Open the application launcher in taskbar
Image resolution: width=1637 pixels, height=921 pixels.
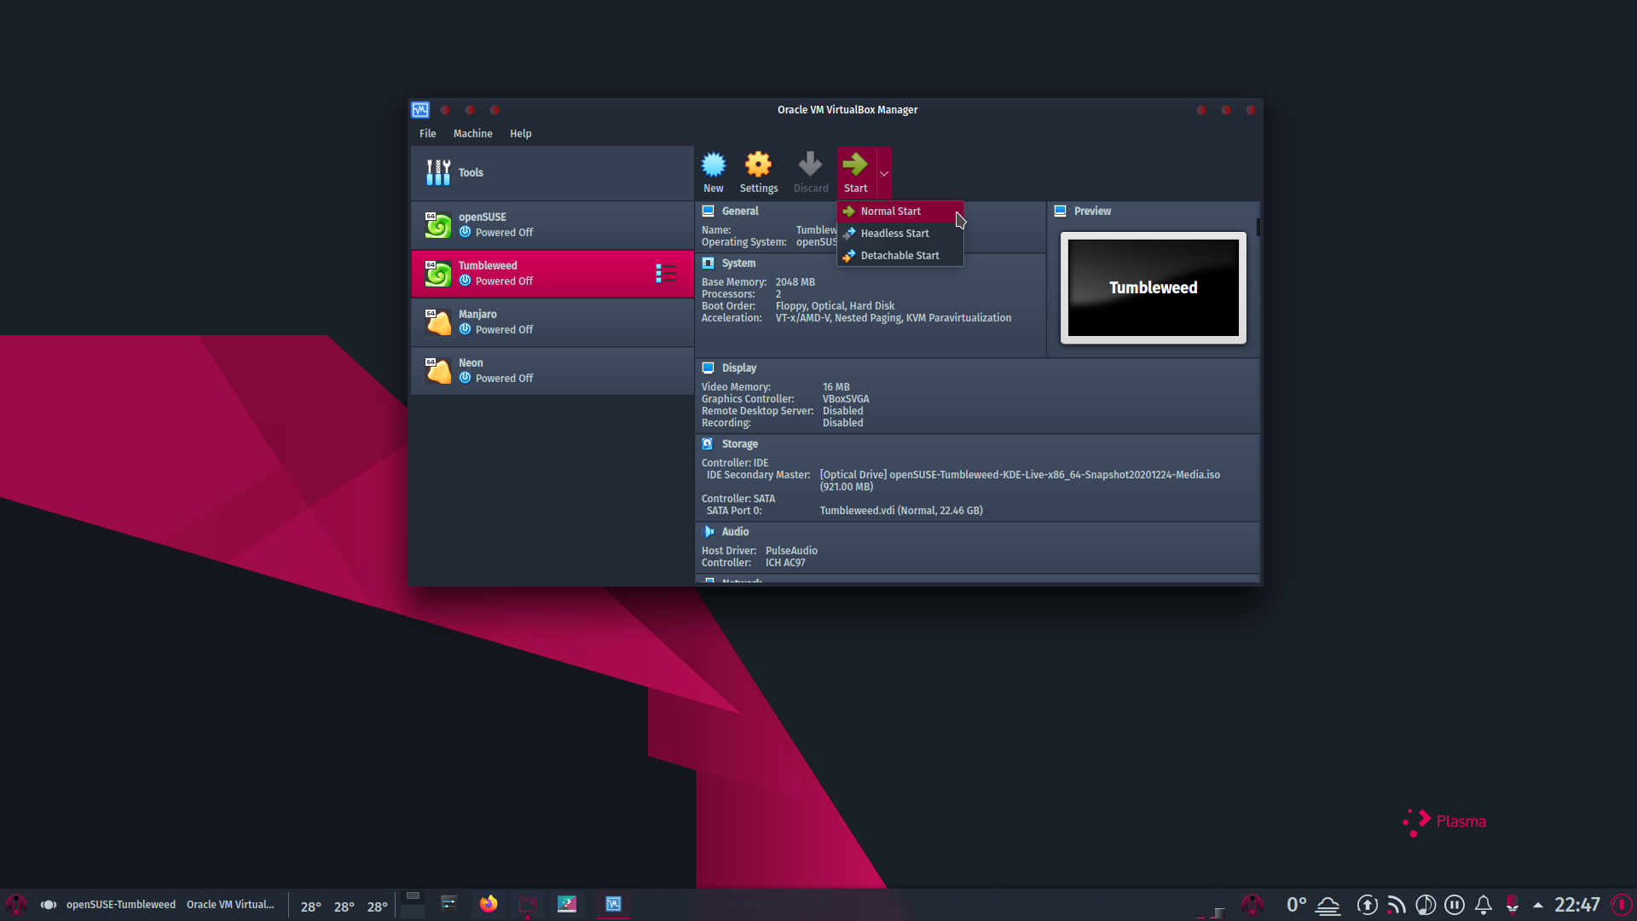[x=16, y=905]
